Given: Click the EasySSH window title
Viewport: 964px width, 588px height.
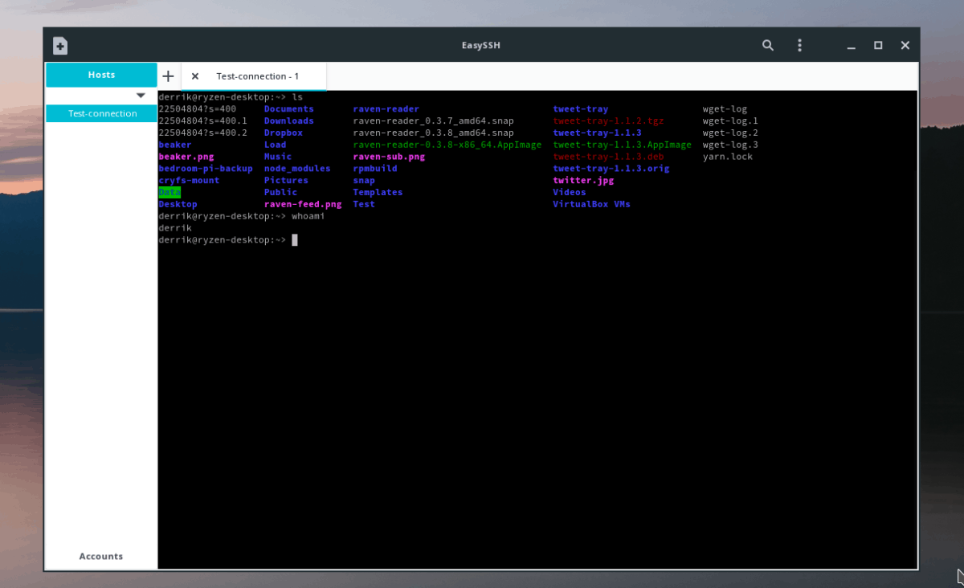Looking at the screenshot, I should click(x=481, y=46).
